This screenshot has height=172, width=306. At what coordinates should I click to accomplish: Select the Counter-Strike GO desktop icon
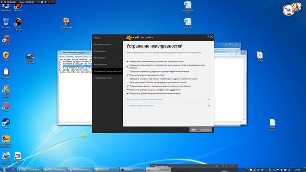click(6, 141)
